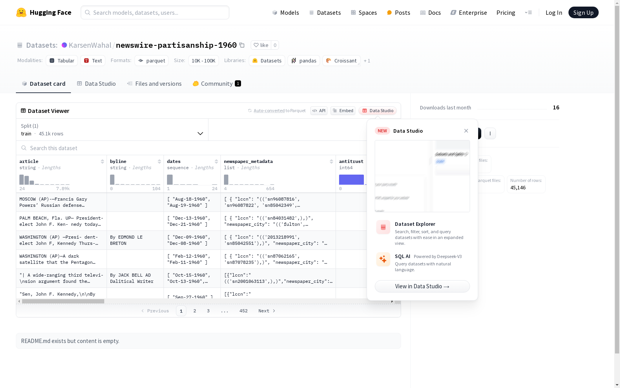Open Posts from the top nav
Screen dimensions: 620x388
398,12
